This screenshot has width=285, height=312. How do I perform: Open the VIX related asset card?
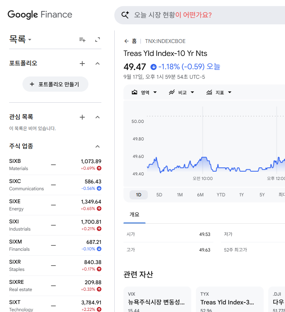pyautogui.click(x=157, y=299)
